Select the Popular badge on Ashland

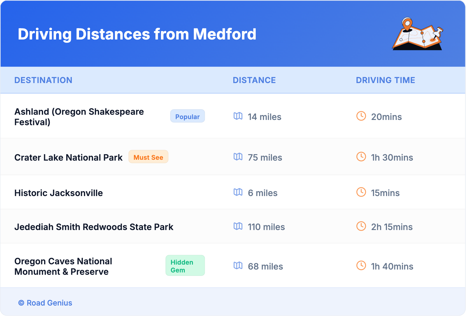pos(187,116)
